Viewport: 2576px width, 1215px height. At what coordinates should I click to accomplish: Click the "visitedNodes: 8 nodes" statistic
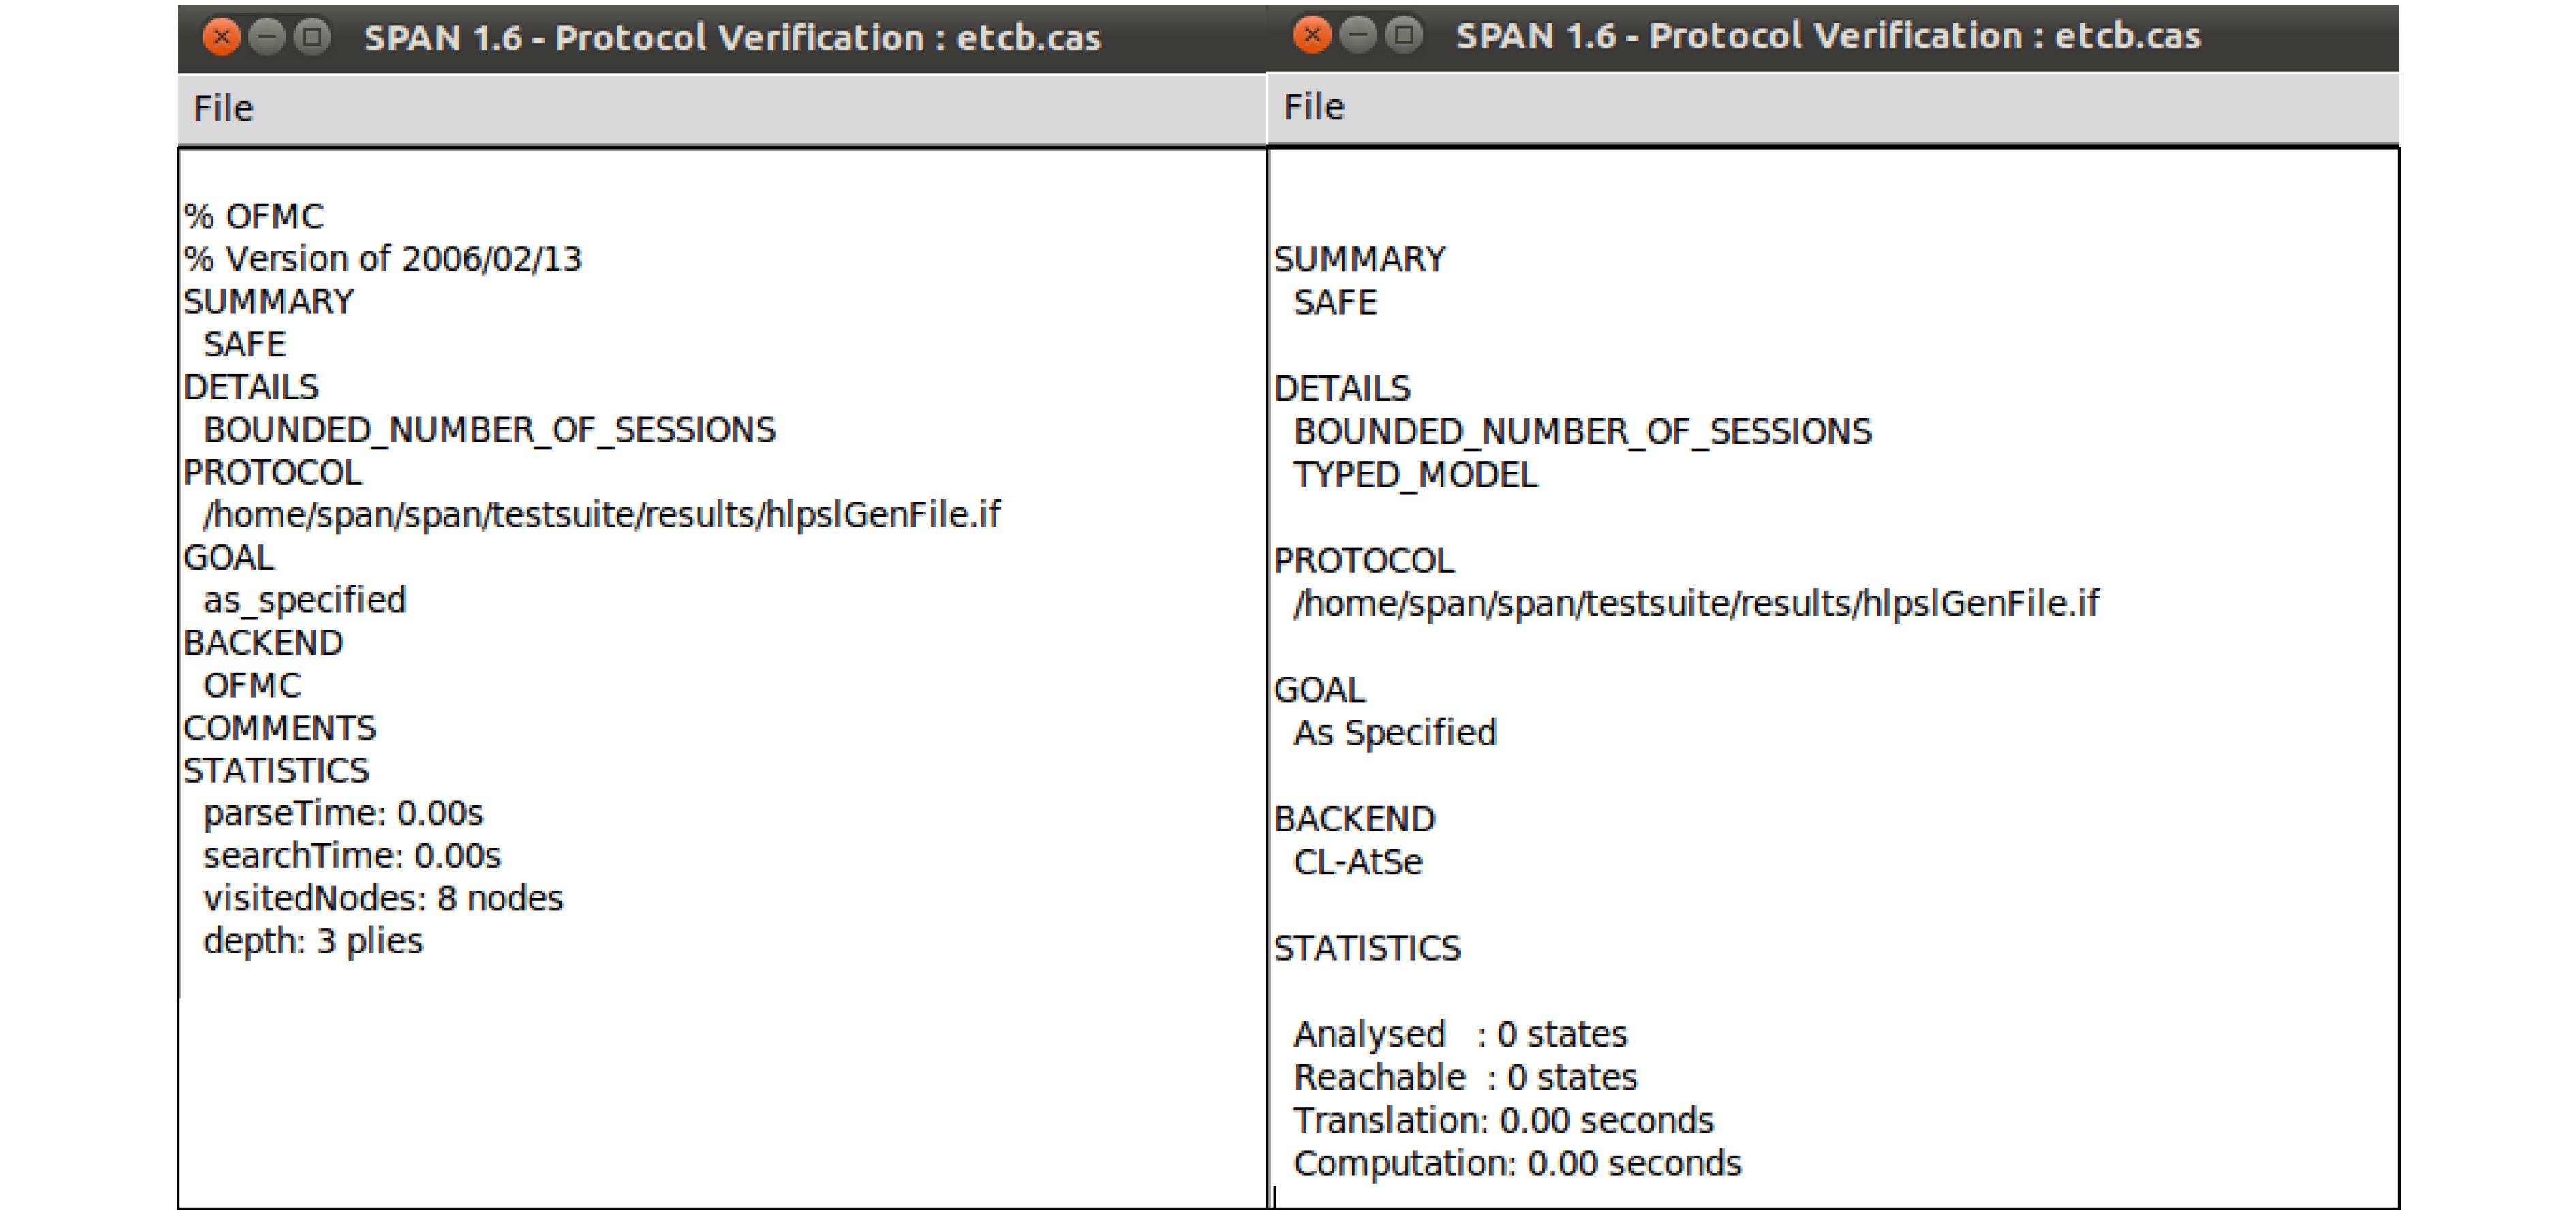(383, 898)
